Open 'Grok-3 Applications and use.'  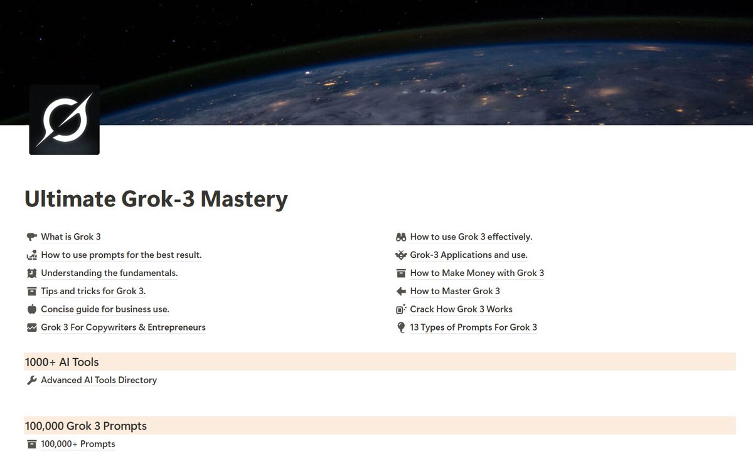[469, 255]
